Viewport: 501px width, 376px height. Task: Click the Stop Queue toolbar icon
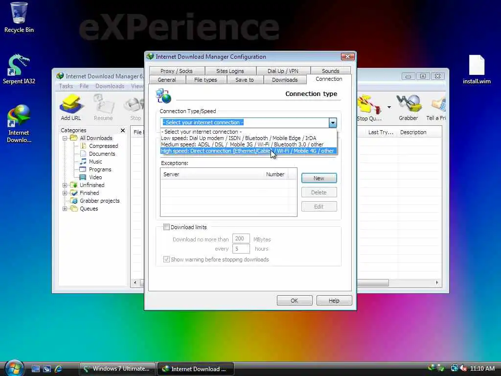[369, 108]
